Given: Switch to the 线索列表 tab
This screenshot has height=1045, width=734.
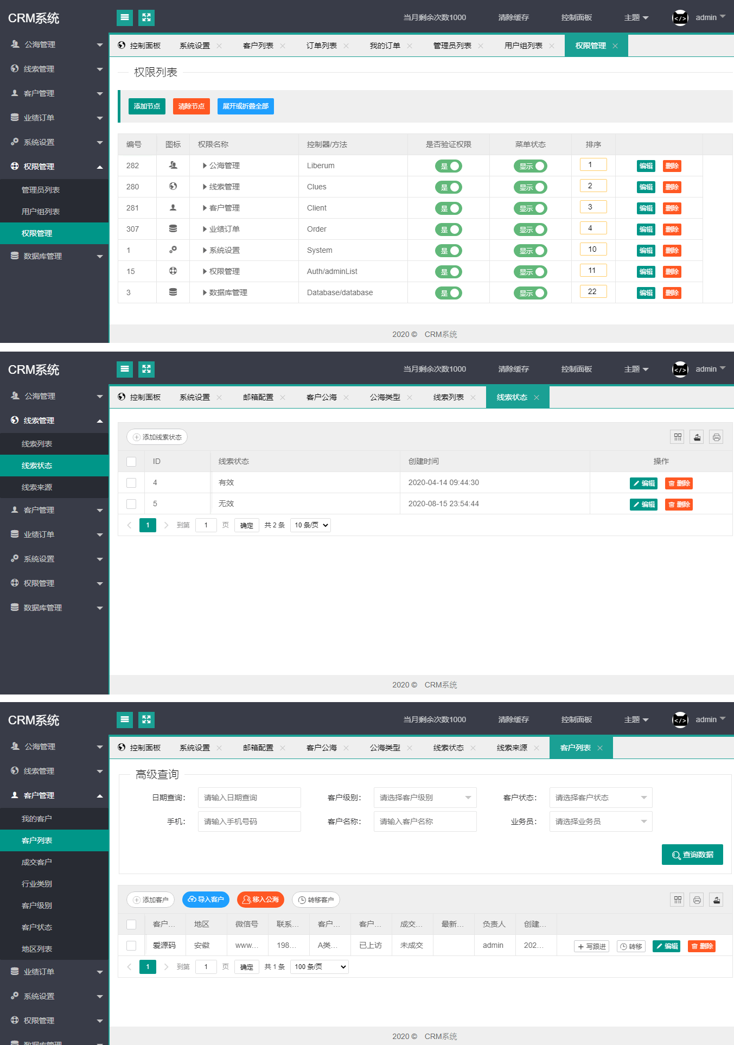Looking at the screenshot, I should coord(448,397).
